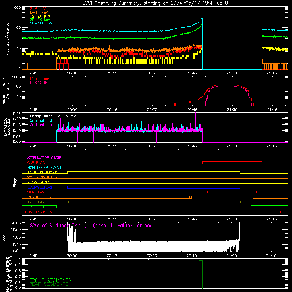This screenshot has height=292, width=292.
Task: Click the 1000 y-axis label of counts plot
Action: tap(16, 8)
